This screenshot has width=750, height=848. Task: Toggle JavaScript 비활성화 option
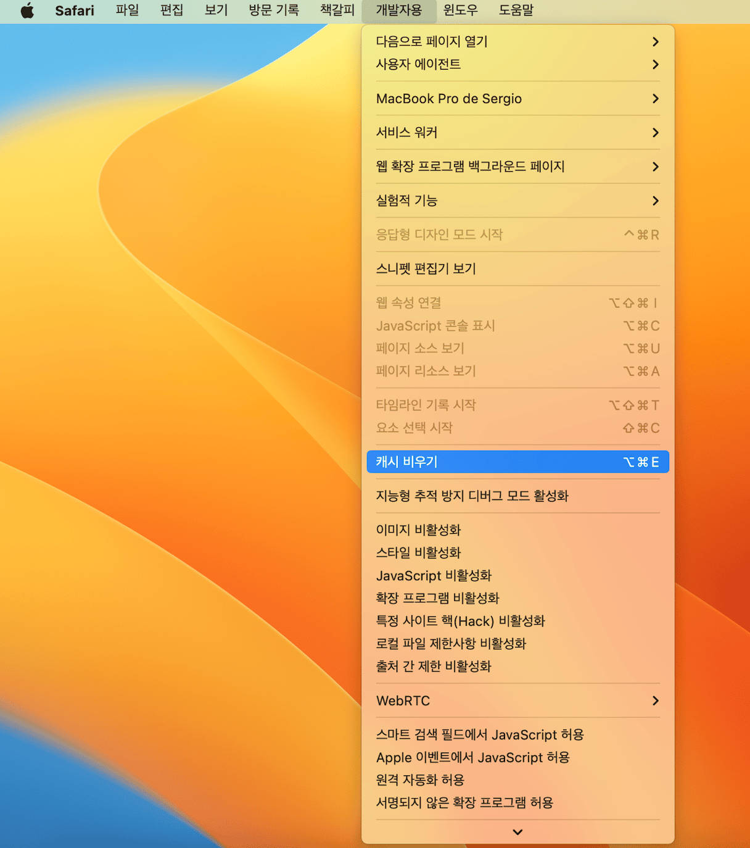click(x=434, y=576)
